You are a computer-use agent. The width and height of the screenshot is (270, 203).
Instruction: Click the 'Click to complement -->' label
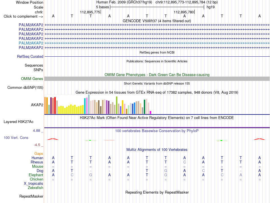click(x=23, y=17)
